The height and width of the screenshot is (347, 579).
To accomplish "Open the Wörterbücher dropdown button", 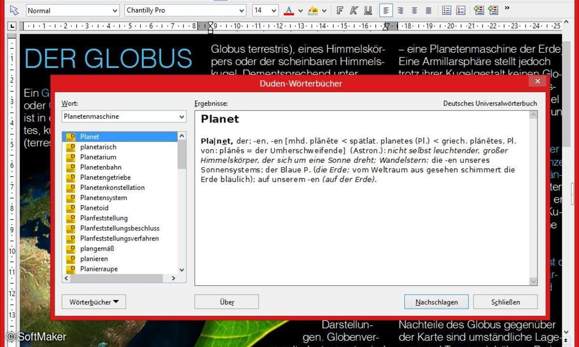I will click(x=94, y=302).
